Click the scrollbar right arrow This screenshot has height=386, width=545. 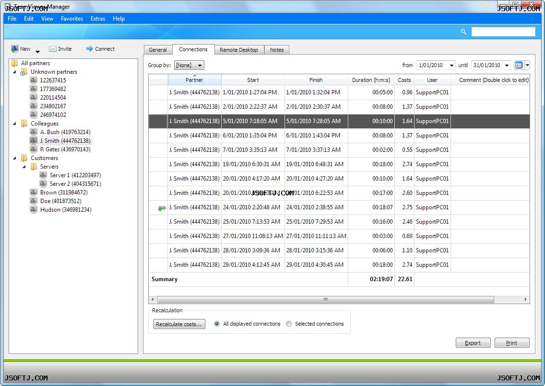pyautogui.click(x=525, y=299)
